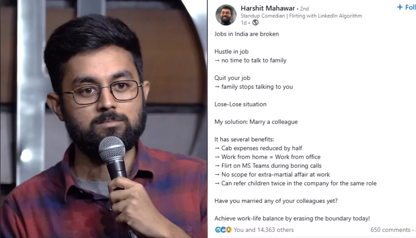
Task: Click the insightful lightbulb reaction icon
Action: [x=228, y=230]
